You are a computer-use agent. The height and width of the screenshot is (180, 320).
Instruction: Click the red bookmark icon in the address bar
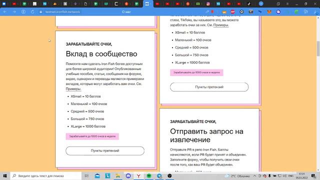click(x=212, y=11)
